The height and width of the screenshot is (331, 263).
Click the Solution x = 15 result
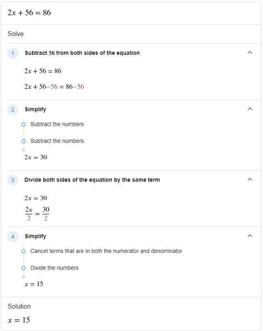pos(19,320)
